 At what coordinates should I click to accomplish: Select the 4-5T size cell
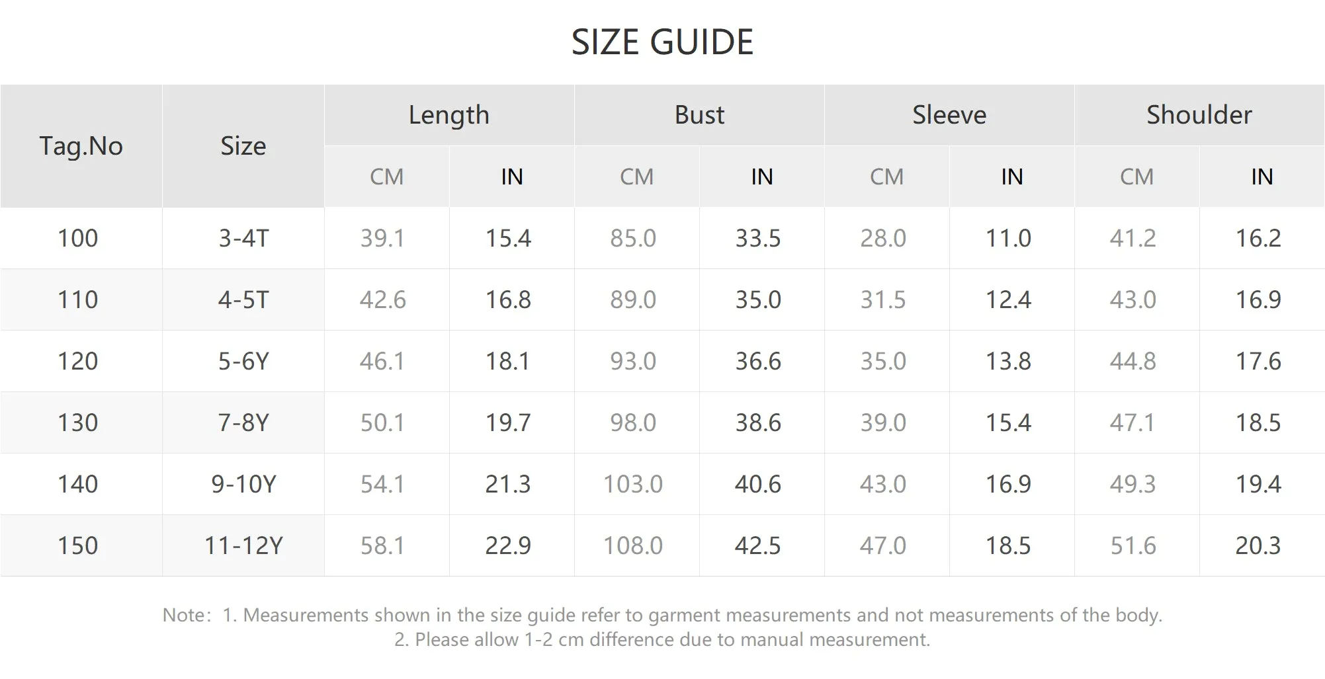click(243, 300)
